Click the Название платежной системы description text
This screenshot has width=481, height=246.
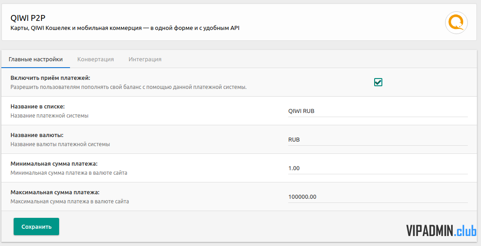pos(50,116)
